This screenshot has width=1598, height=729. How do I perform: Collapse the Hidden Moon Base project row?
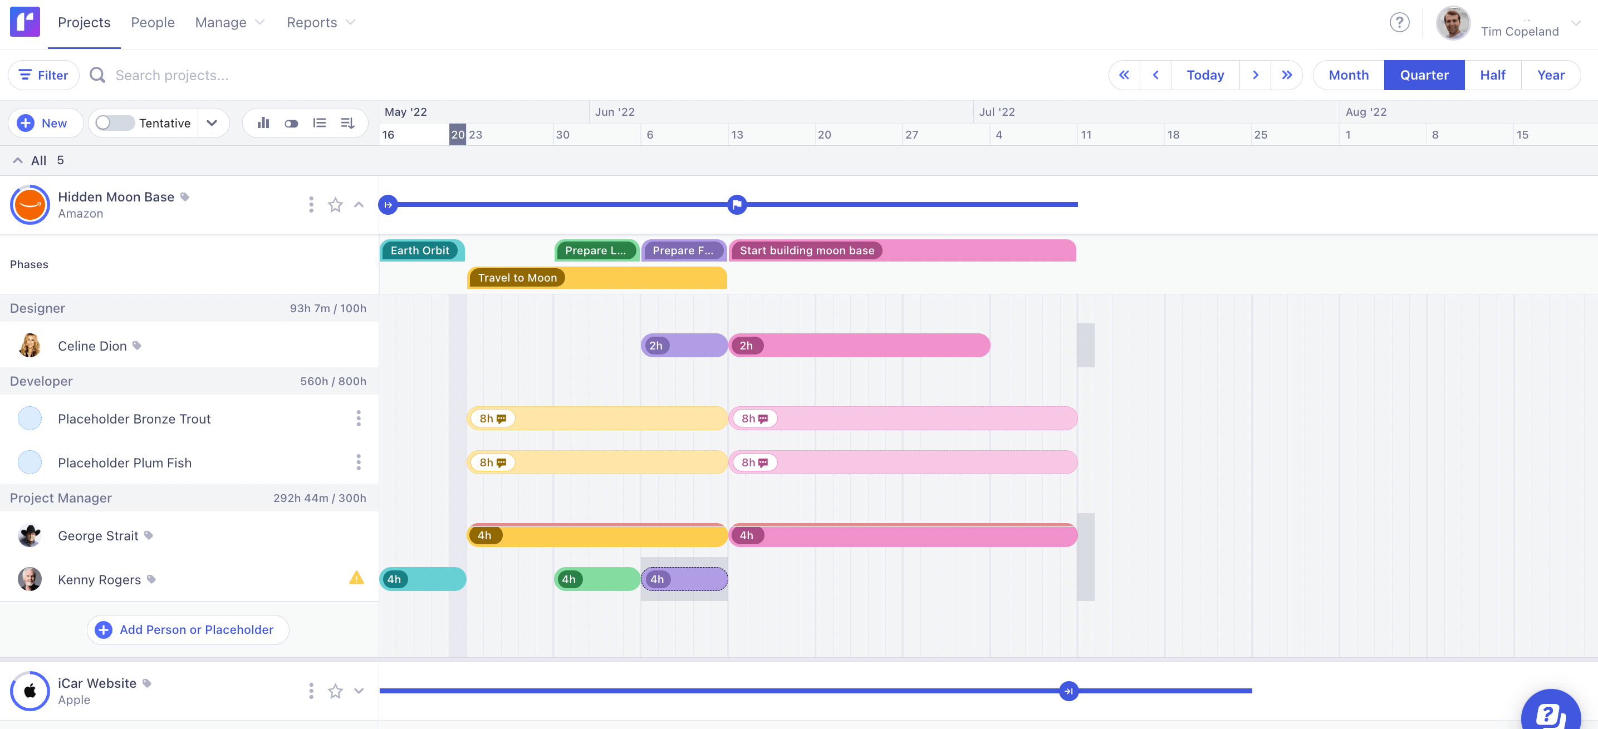pyautogui.click(x=359, y=205)
